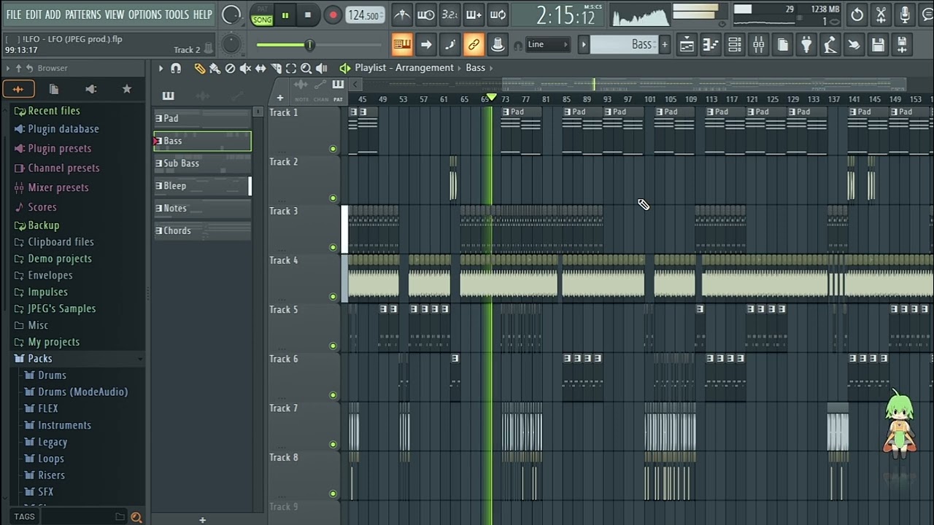The width and height of the screenshot is (934, 525).
Task: Select the Slip tool in playlist toolbar
Action: pos(260,68)
